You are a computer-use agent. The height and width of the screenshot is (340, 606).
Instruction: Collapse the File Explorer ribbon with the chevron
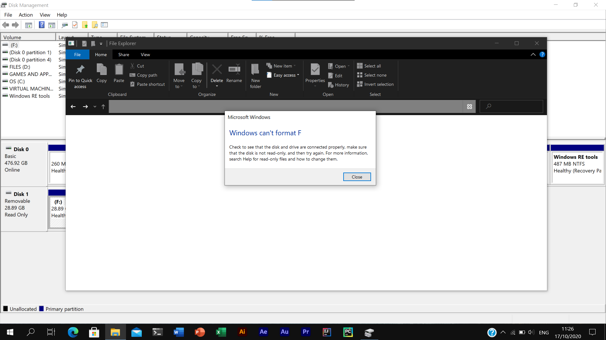[x=533, y=55]
